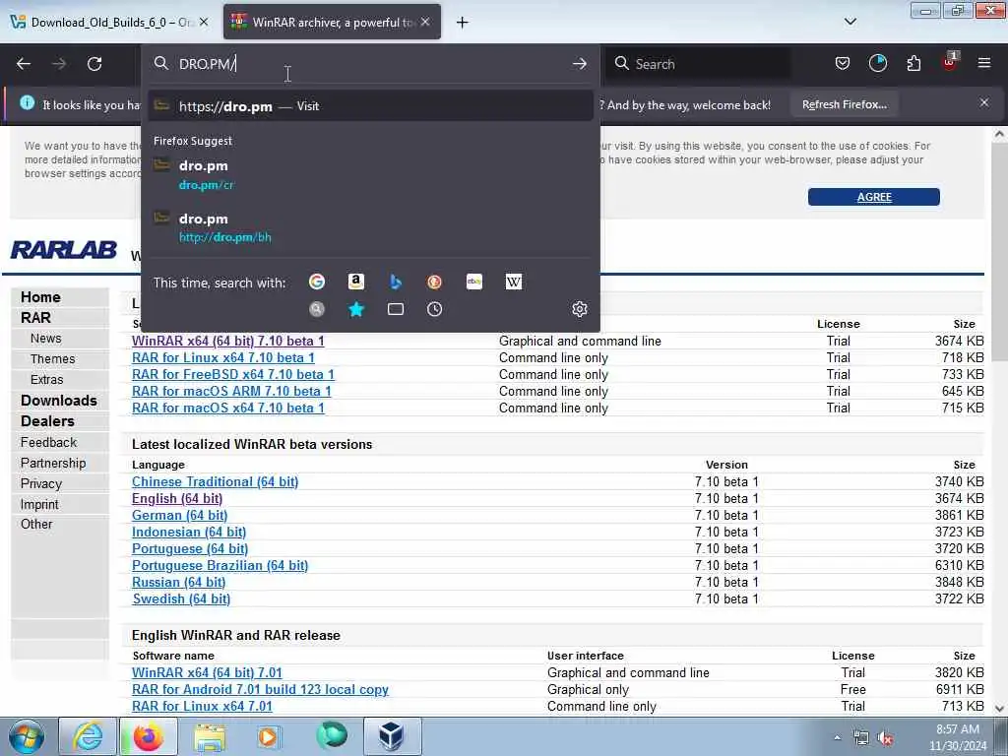Download Russian (64 bit) version
The height and width of the screenshot is (756, 1008).
click(x=179, y=582)
